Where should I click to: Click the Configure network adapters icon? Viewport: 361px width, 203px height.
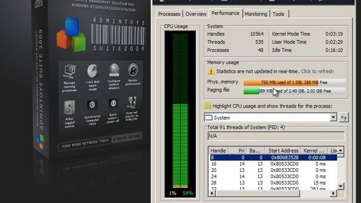tap(114, 70)
